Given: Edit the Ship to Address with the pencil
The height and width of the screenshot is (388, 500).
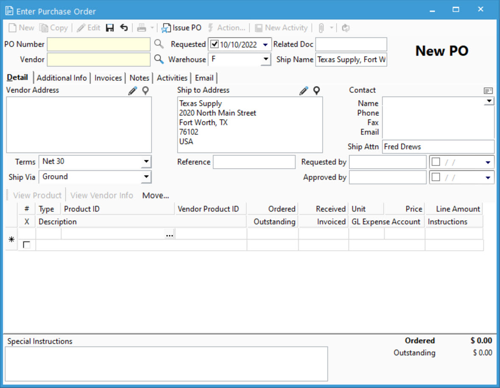Looking at the screenshot, I should point(303,90).
